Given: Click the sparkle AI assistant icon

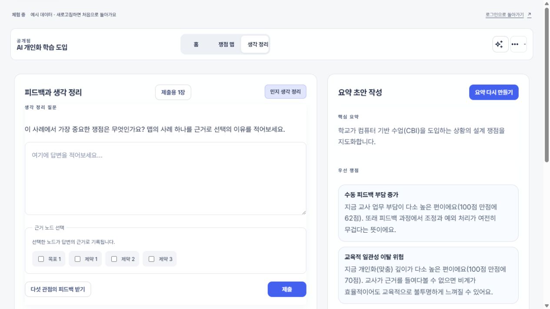Looking at the screenshot, I should [500, 44].
